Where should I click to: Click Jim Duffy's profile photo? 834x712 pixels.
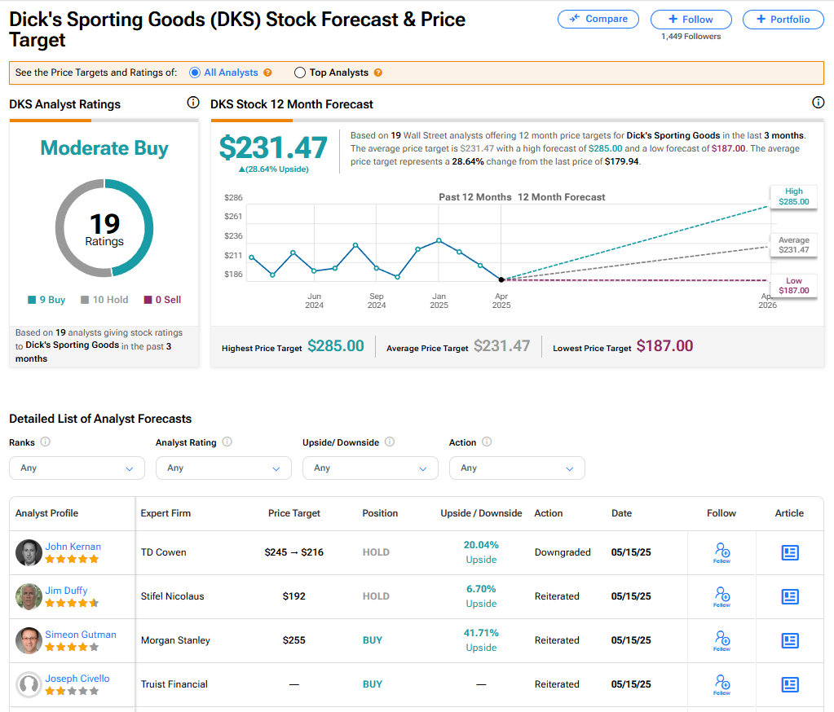(29, 596)
